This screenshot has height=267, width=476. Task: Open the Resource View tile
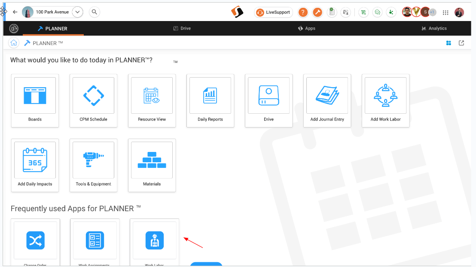point(152,100)
